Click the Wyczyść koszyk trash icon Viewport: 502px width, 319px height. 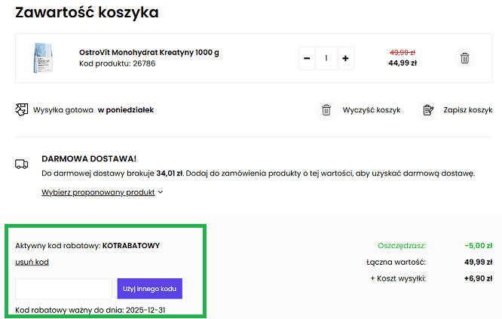tap(326, 110)
